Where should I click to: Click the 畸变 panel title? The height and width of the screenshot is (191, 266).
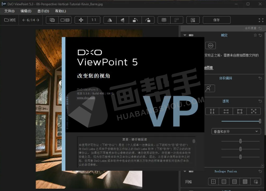[x=224, y=35]
